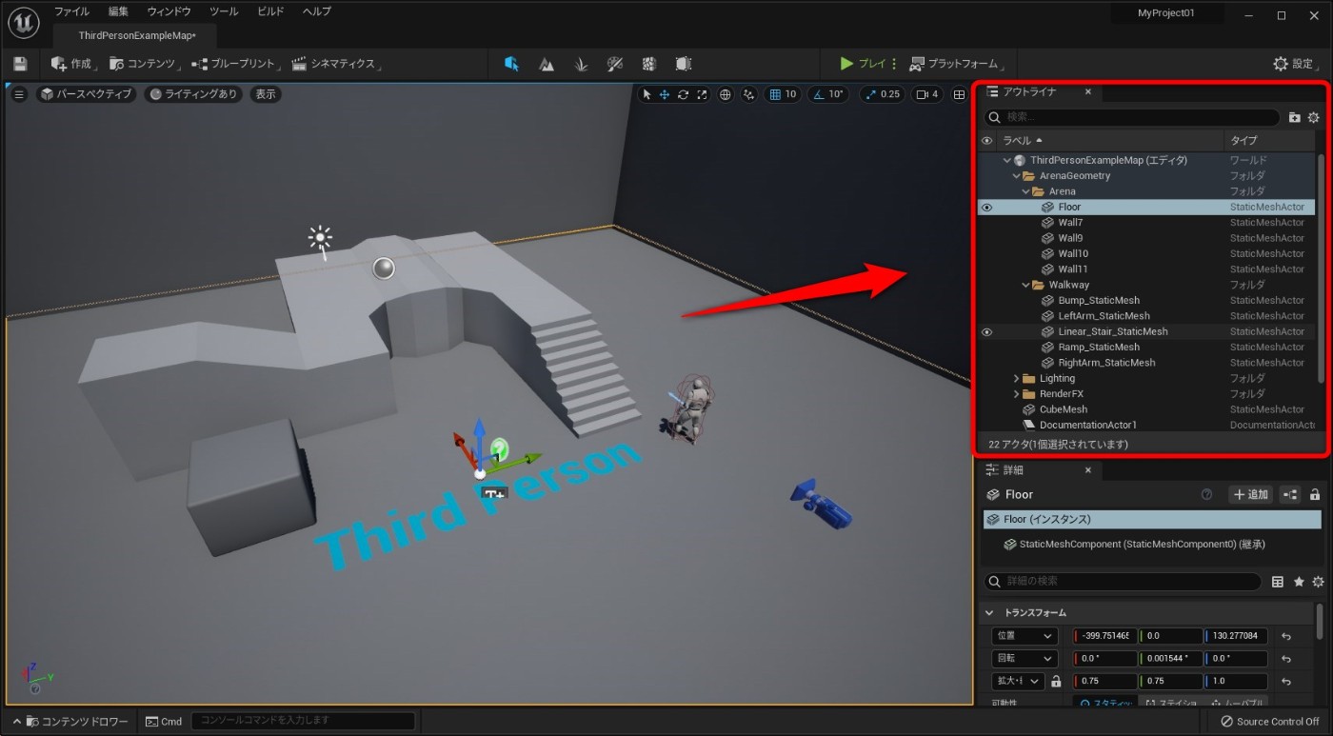
Task: Collapse the Arena folder
Action: [x=1026, y=191]
